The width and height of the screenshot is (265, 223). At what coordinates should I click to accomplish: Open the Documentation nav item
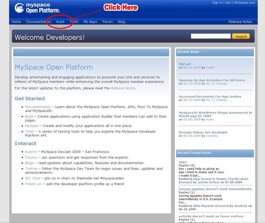39,22
